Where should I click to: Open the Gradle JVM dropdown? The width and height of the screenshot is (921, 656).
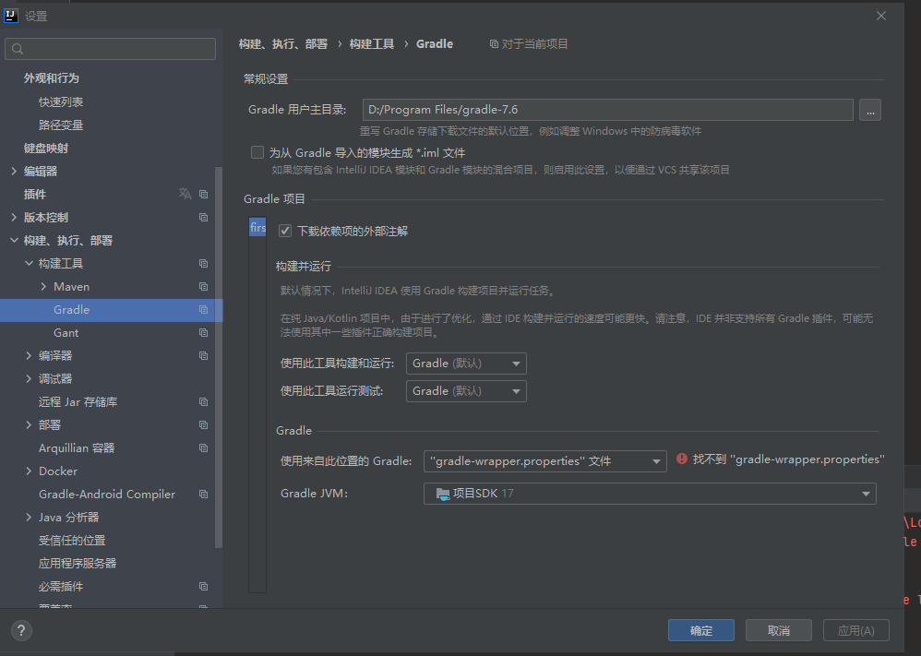pyautogui.click(x=650, y=494)
